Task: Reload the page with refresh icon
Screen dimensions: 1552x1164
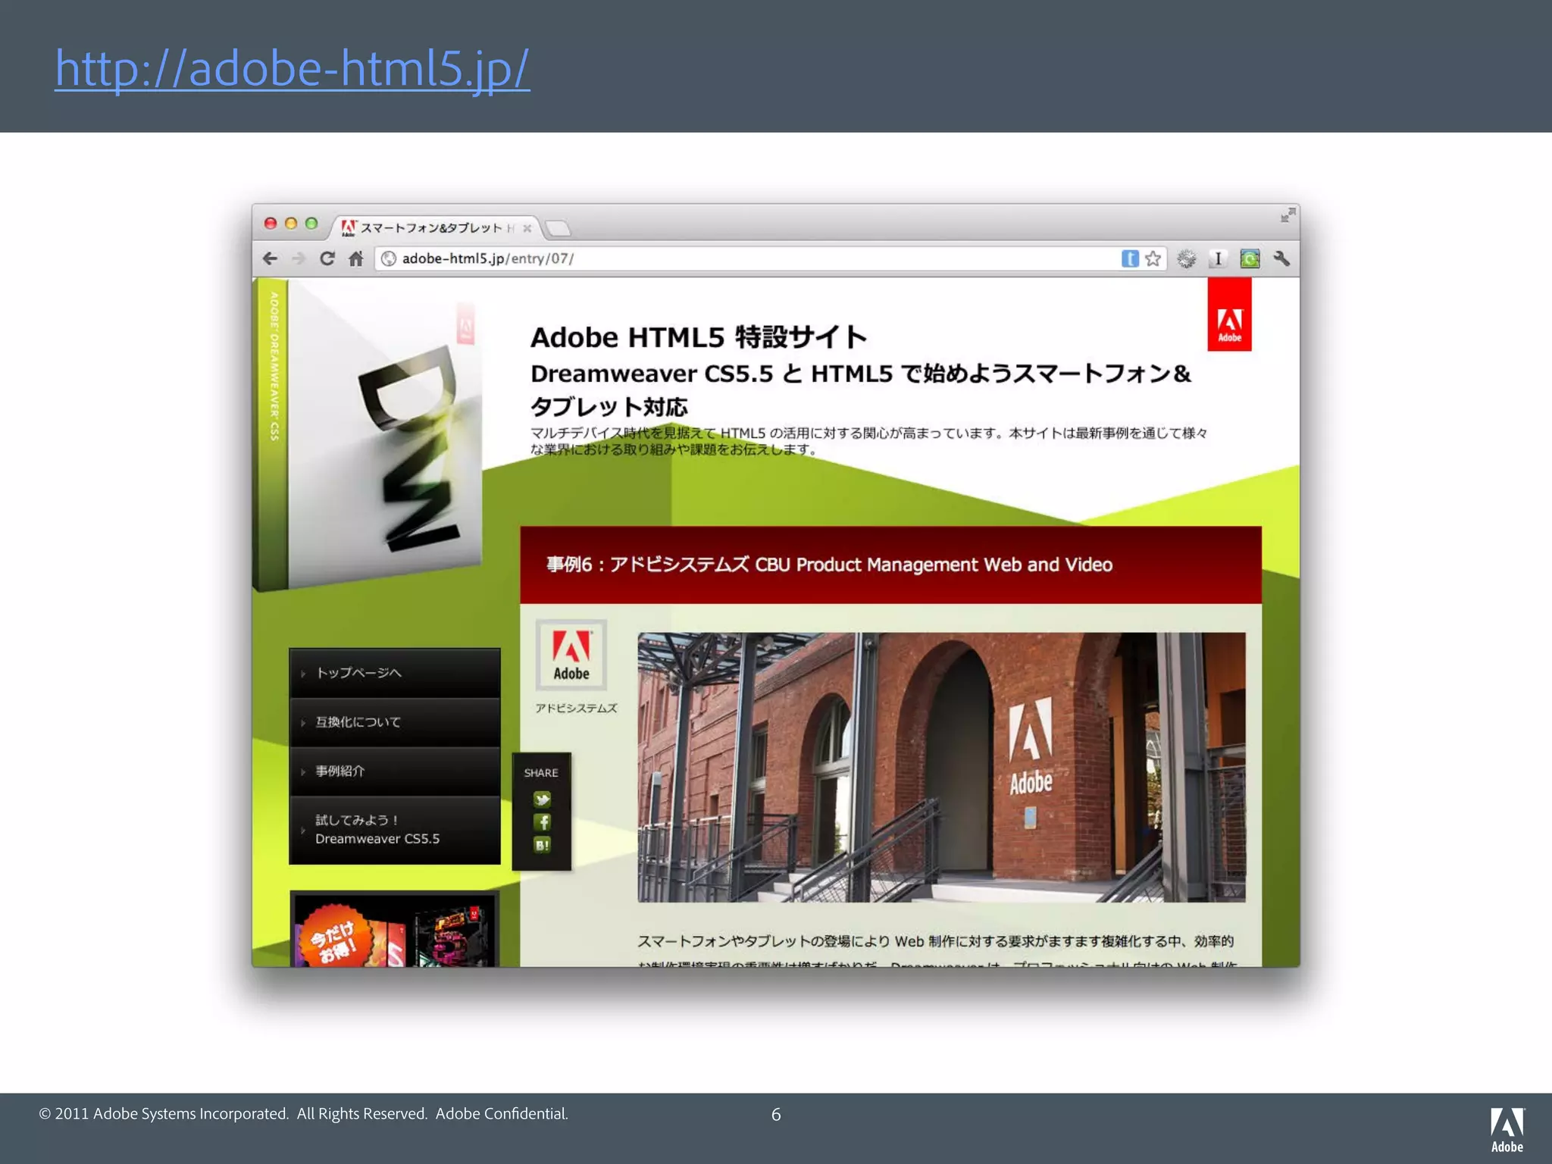Action: (x=327, y=258)
